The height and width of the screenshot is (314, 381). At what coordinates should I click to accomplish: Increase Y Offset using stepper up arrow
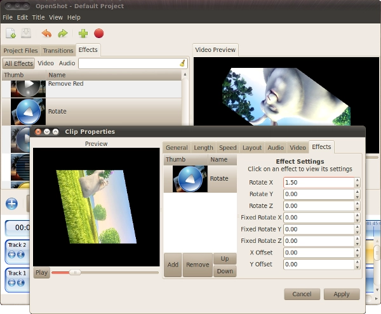(357, 262)
